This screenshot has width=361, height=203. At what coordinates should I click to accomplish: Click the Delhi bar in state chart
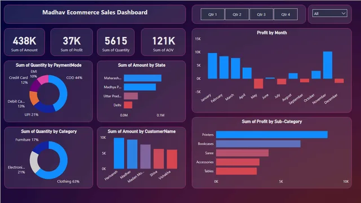tap(128, 105)
